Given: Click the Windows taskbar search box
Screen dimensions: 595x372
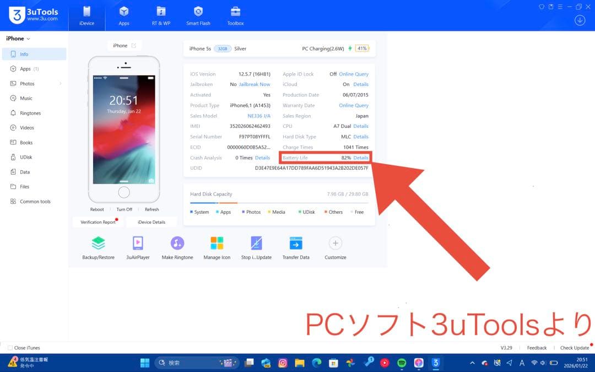Looking at the screenshot, I should [189, 363].
